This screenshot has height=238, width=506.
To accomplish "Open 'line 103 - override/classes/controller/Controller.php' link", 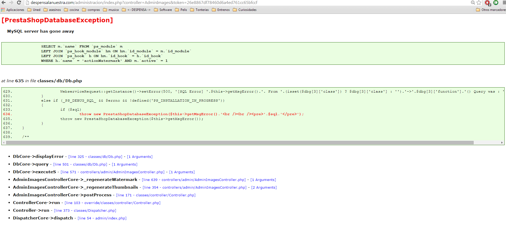I will (113, 203).
